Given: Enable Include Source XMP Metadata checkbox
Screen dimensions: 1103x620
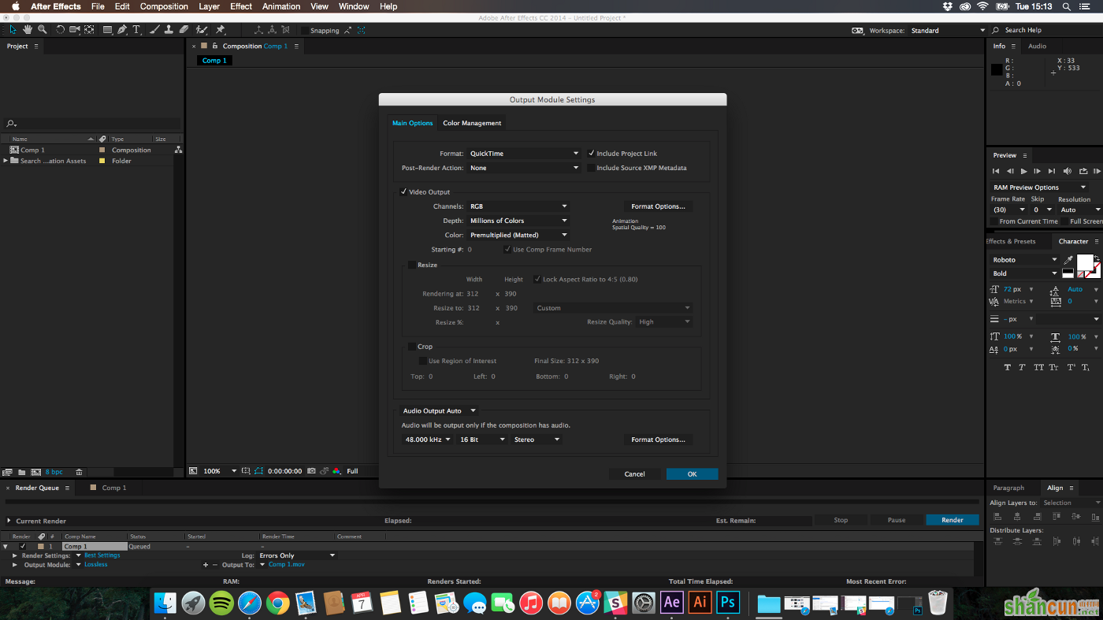Looking at the screenshot, I should point(591,168).
